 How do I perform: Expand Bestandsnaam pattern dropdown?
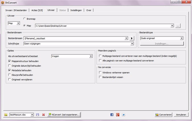(x=126, y=38)
